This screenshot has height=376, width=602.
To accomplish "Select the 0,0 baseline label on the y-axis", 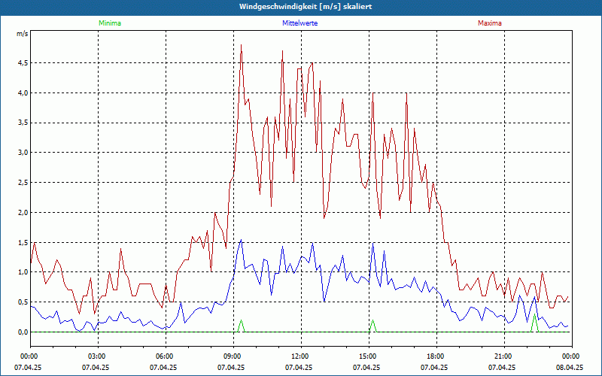I will (x=22, y=332).
